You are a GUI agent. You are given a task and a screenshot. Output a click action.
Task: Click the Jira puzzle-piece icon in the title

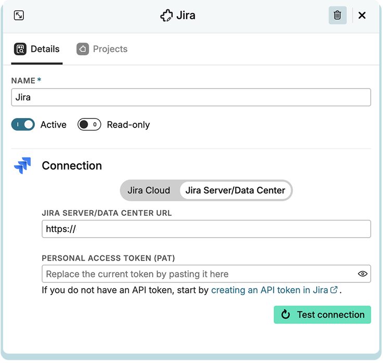tap(166, 16)
